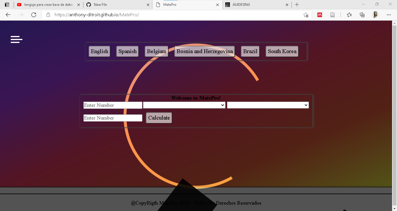
Task: Open the browser profile avatar menu
Action: coord(375,15)
